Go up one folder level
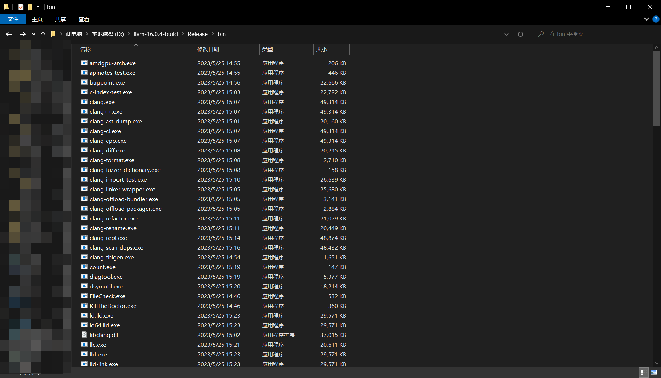This screenshot has height=378, width=661. click(x=43, y=34)
